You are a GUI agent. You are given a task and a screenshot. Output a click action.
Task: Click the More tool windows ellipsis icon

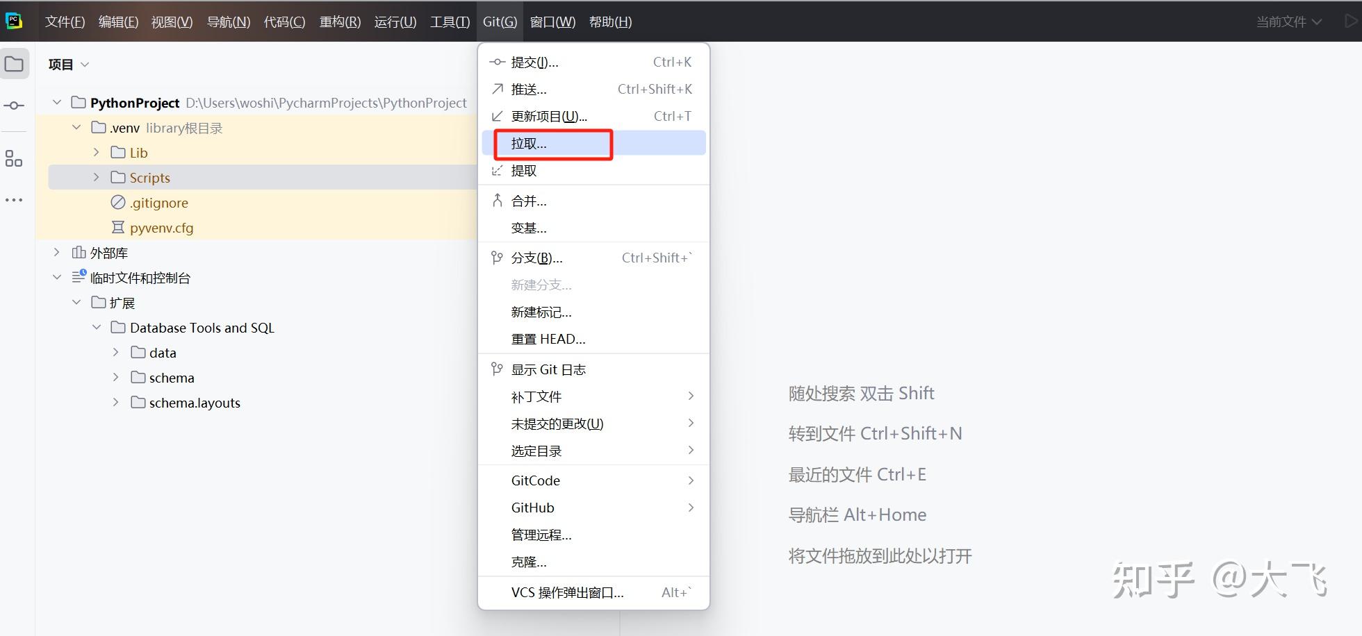click(x=14, y=200)
